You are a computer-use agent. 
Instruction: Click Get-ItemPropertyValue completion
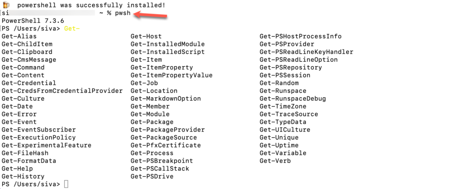click(172, 75)
